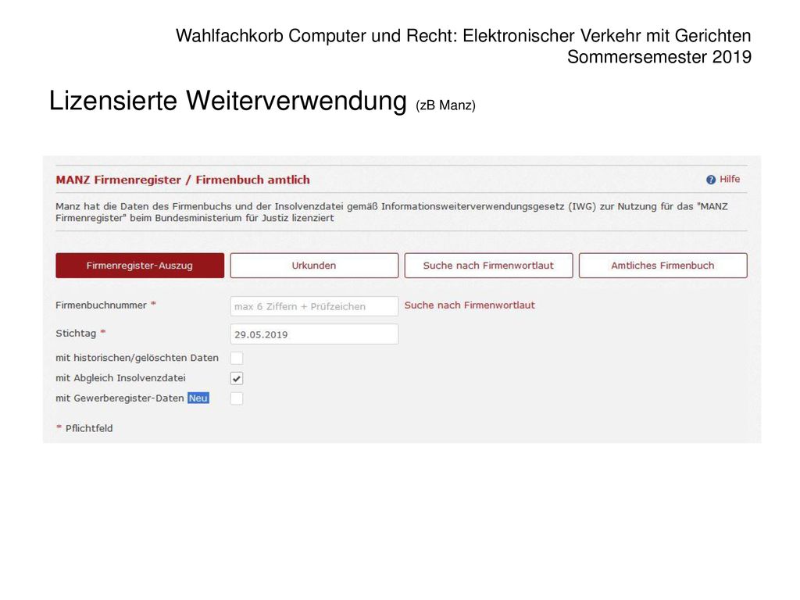Click the mit historischen/gelöschten Daten label
The image size is (800, 600).
tap(137, 358)
